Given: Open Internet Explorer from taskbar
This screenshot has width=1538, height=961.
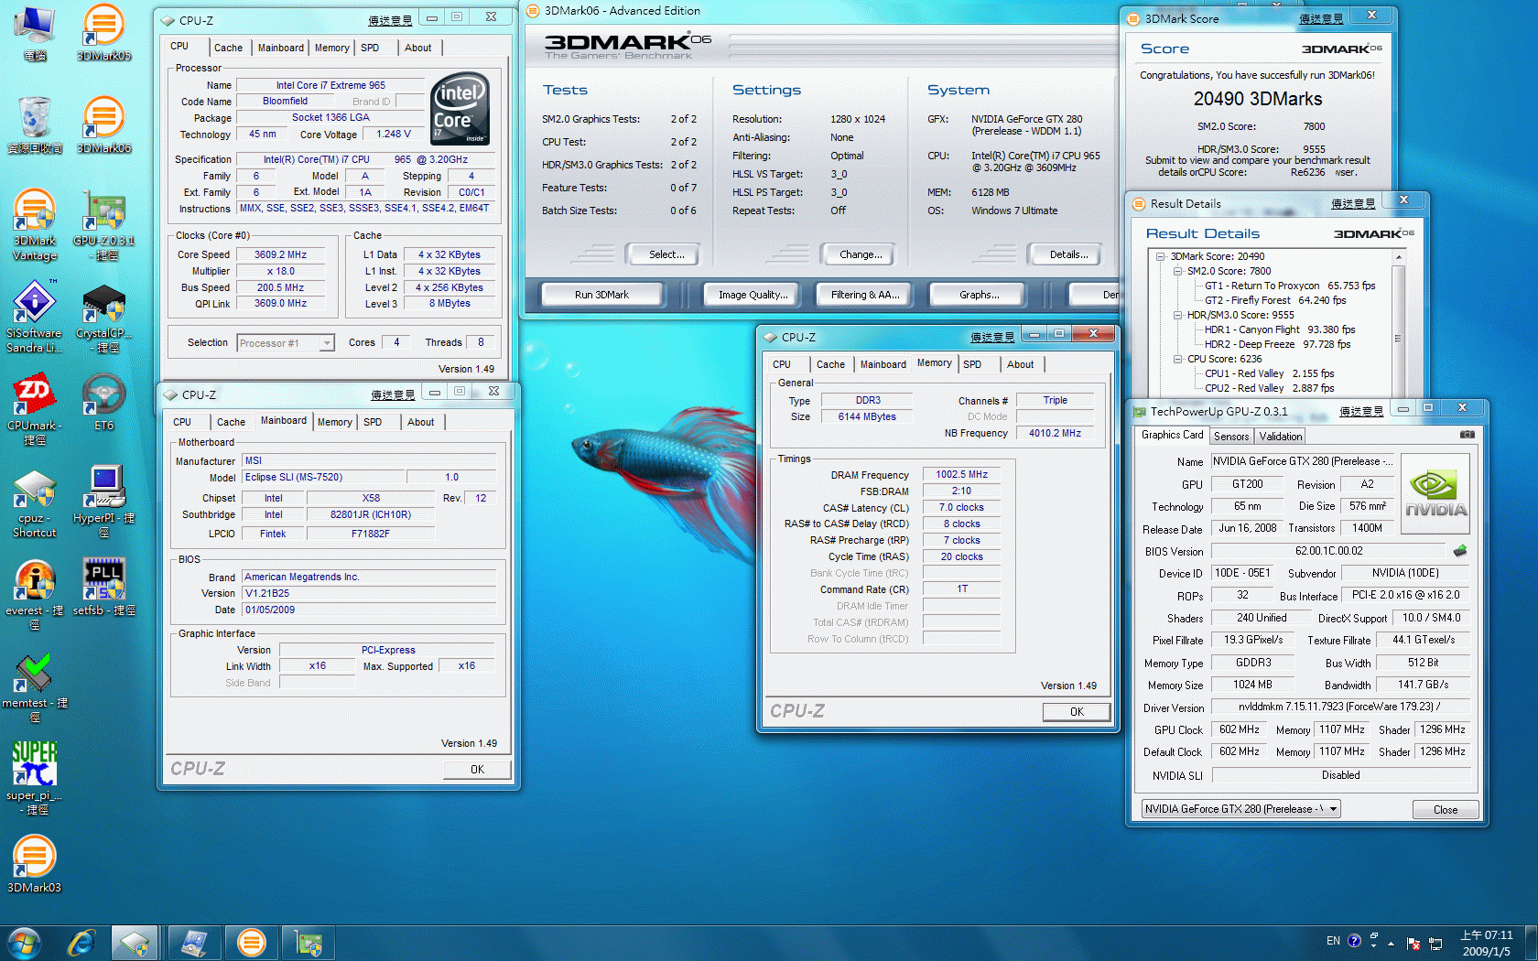Looking at the screenshot, I should click(x=81, y=943).
